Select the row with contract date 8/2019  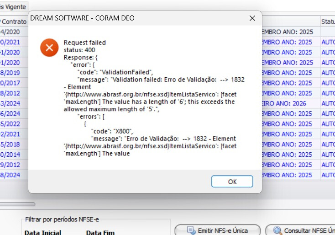[x=10, y=73]
